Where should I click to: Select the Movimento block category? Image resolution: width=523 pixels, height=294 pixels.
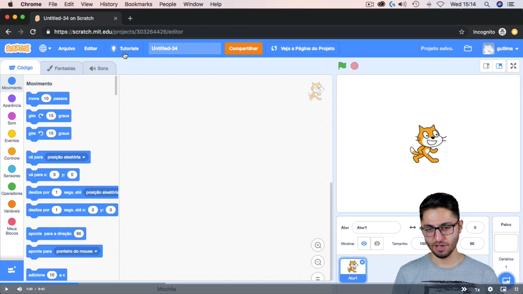click(12, 83)
